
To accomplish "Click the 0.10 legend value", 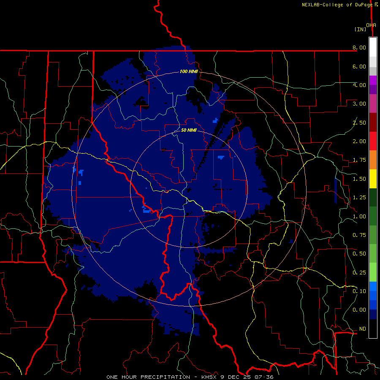I will click(359, 291).
